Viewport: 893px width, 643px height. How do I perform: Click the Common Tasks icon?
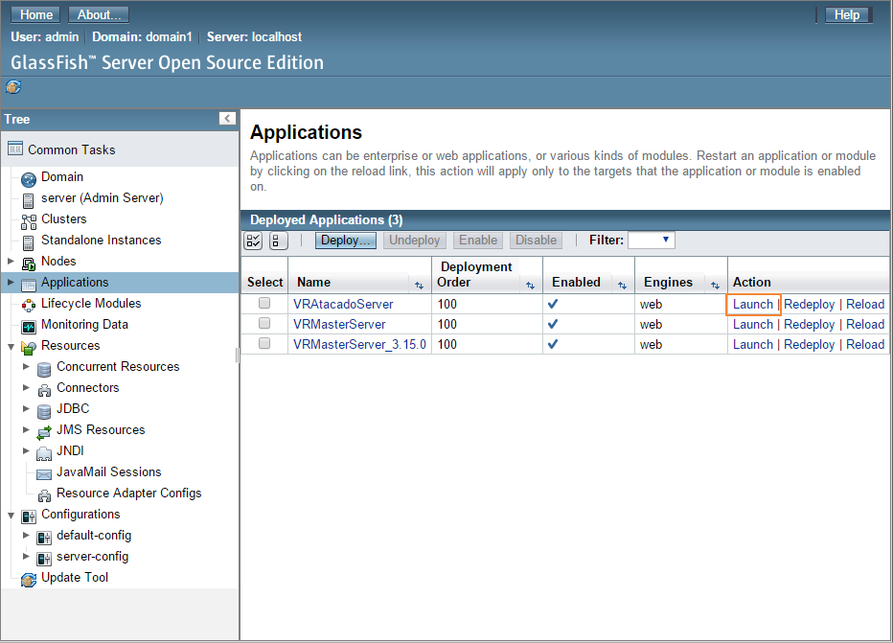click(x=15, y=149)
